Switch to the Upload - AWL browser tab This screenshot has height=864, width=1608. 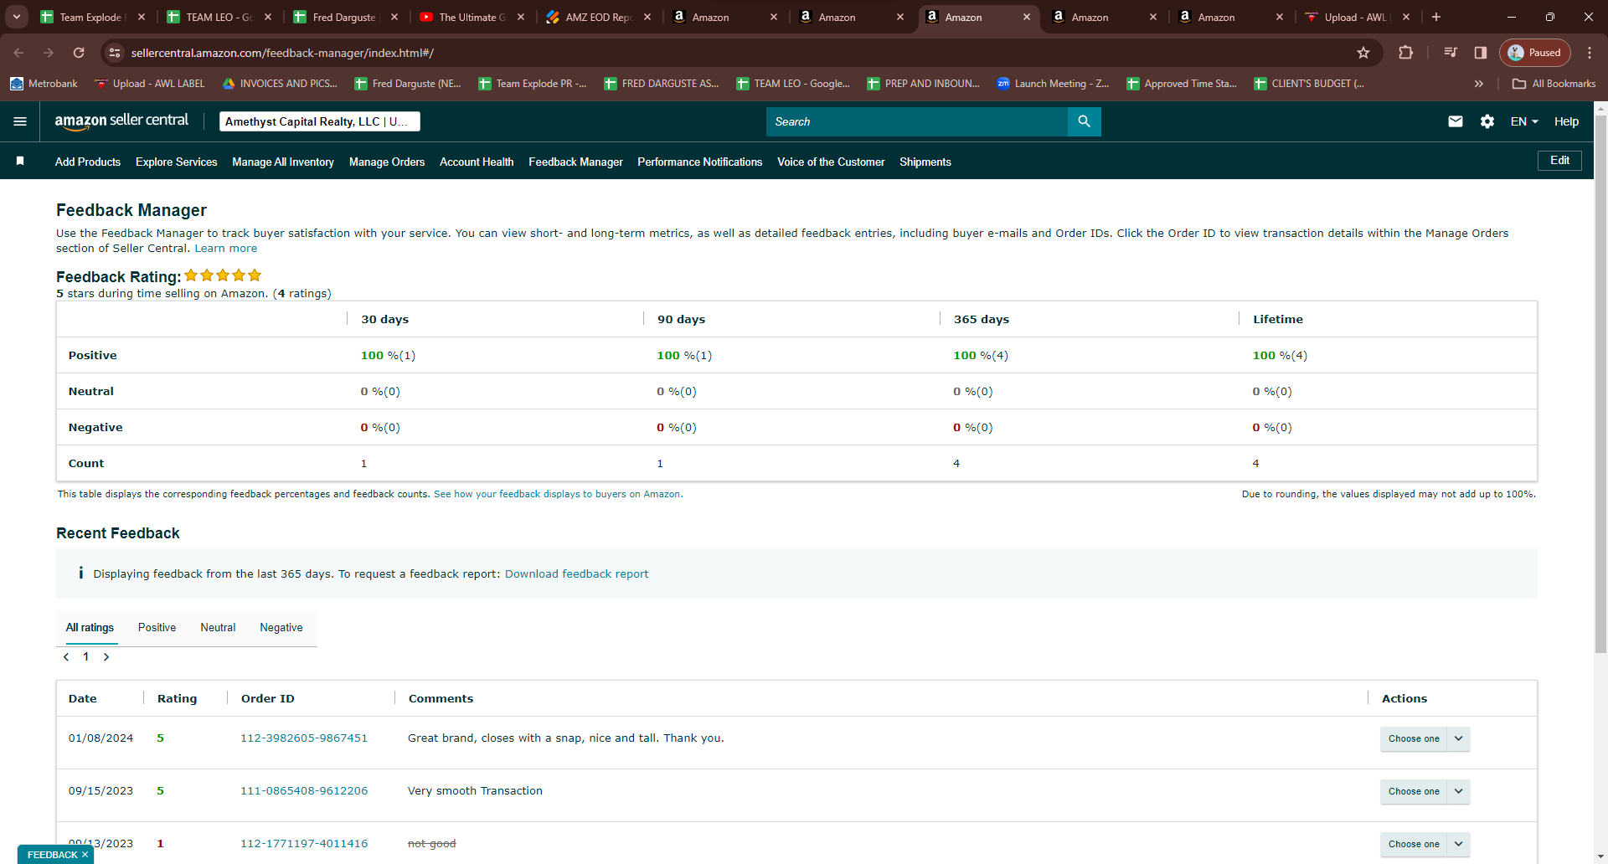click(1357, 17)
